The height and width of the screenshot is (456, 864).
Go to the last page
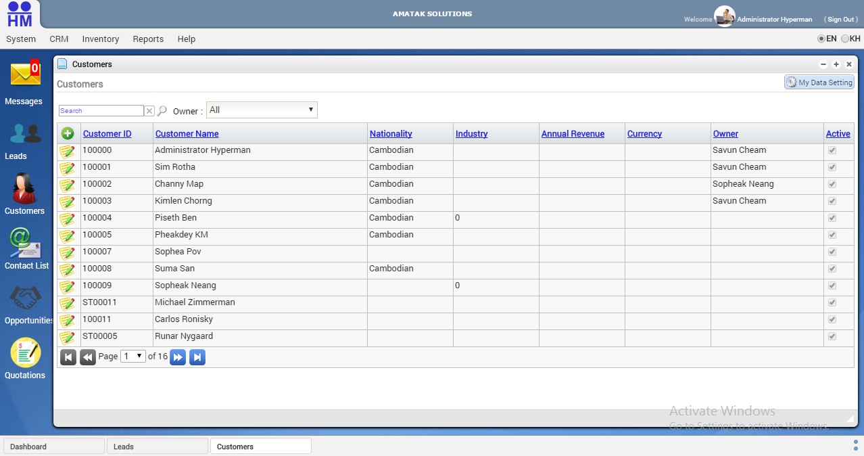click(197, 357)
